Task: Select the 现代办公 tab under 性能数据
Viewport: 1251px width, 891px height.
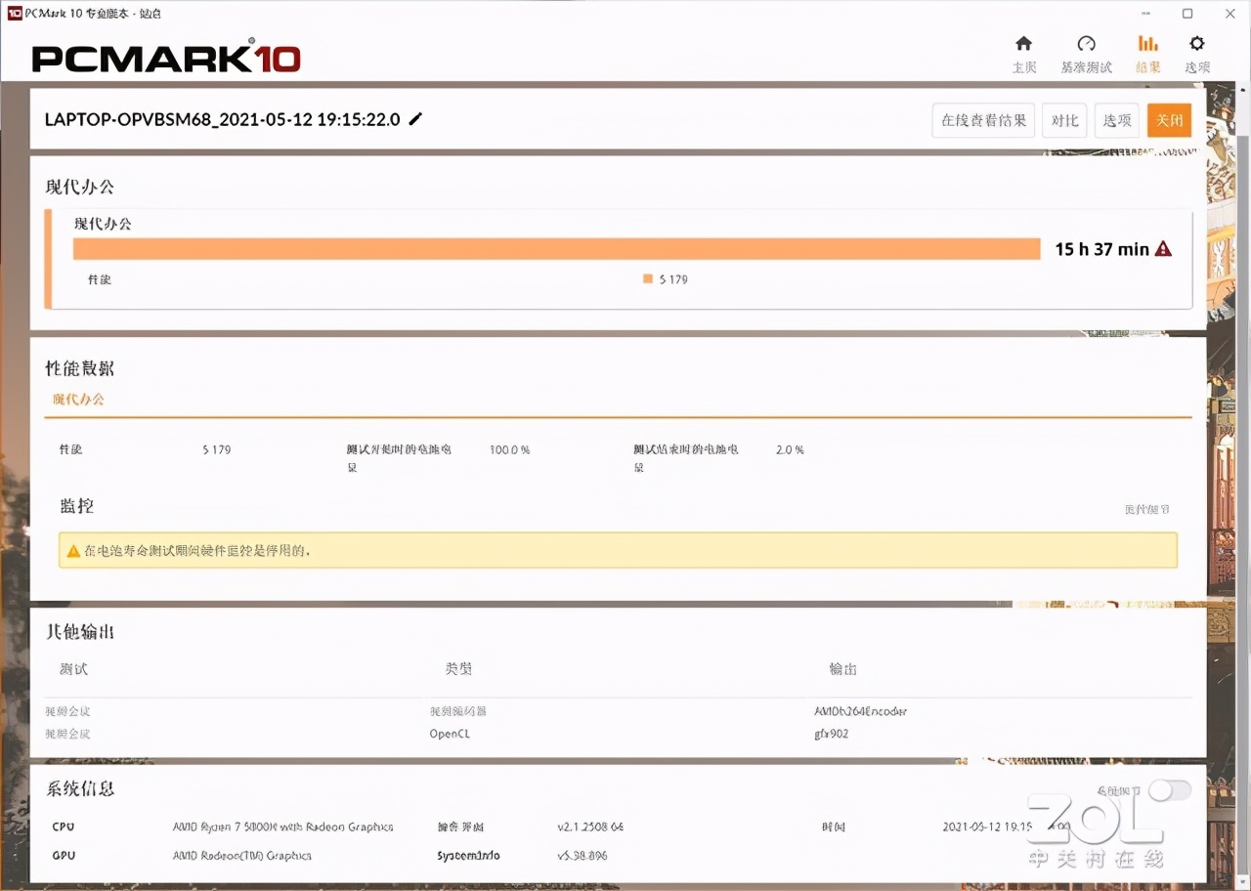Action: point(78,400)
